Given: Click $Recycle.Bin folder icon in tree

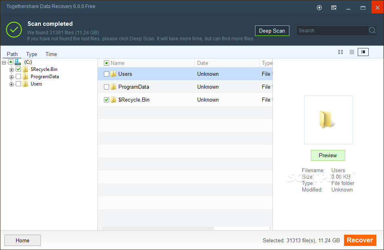Looking at the screenshot, I should (25, 69).
